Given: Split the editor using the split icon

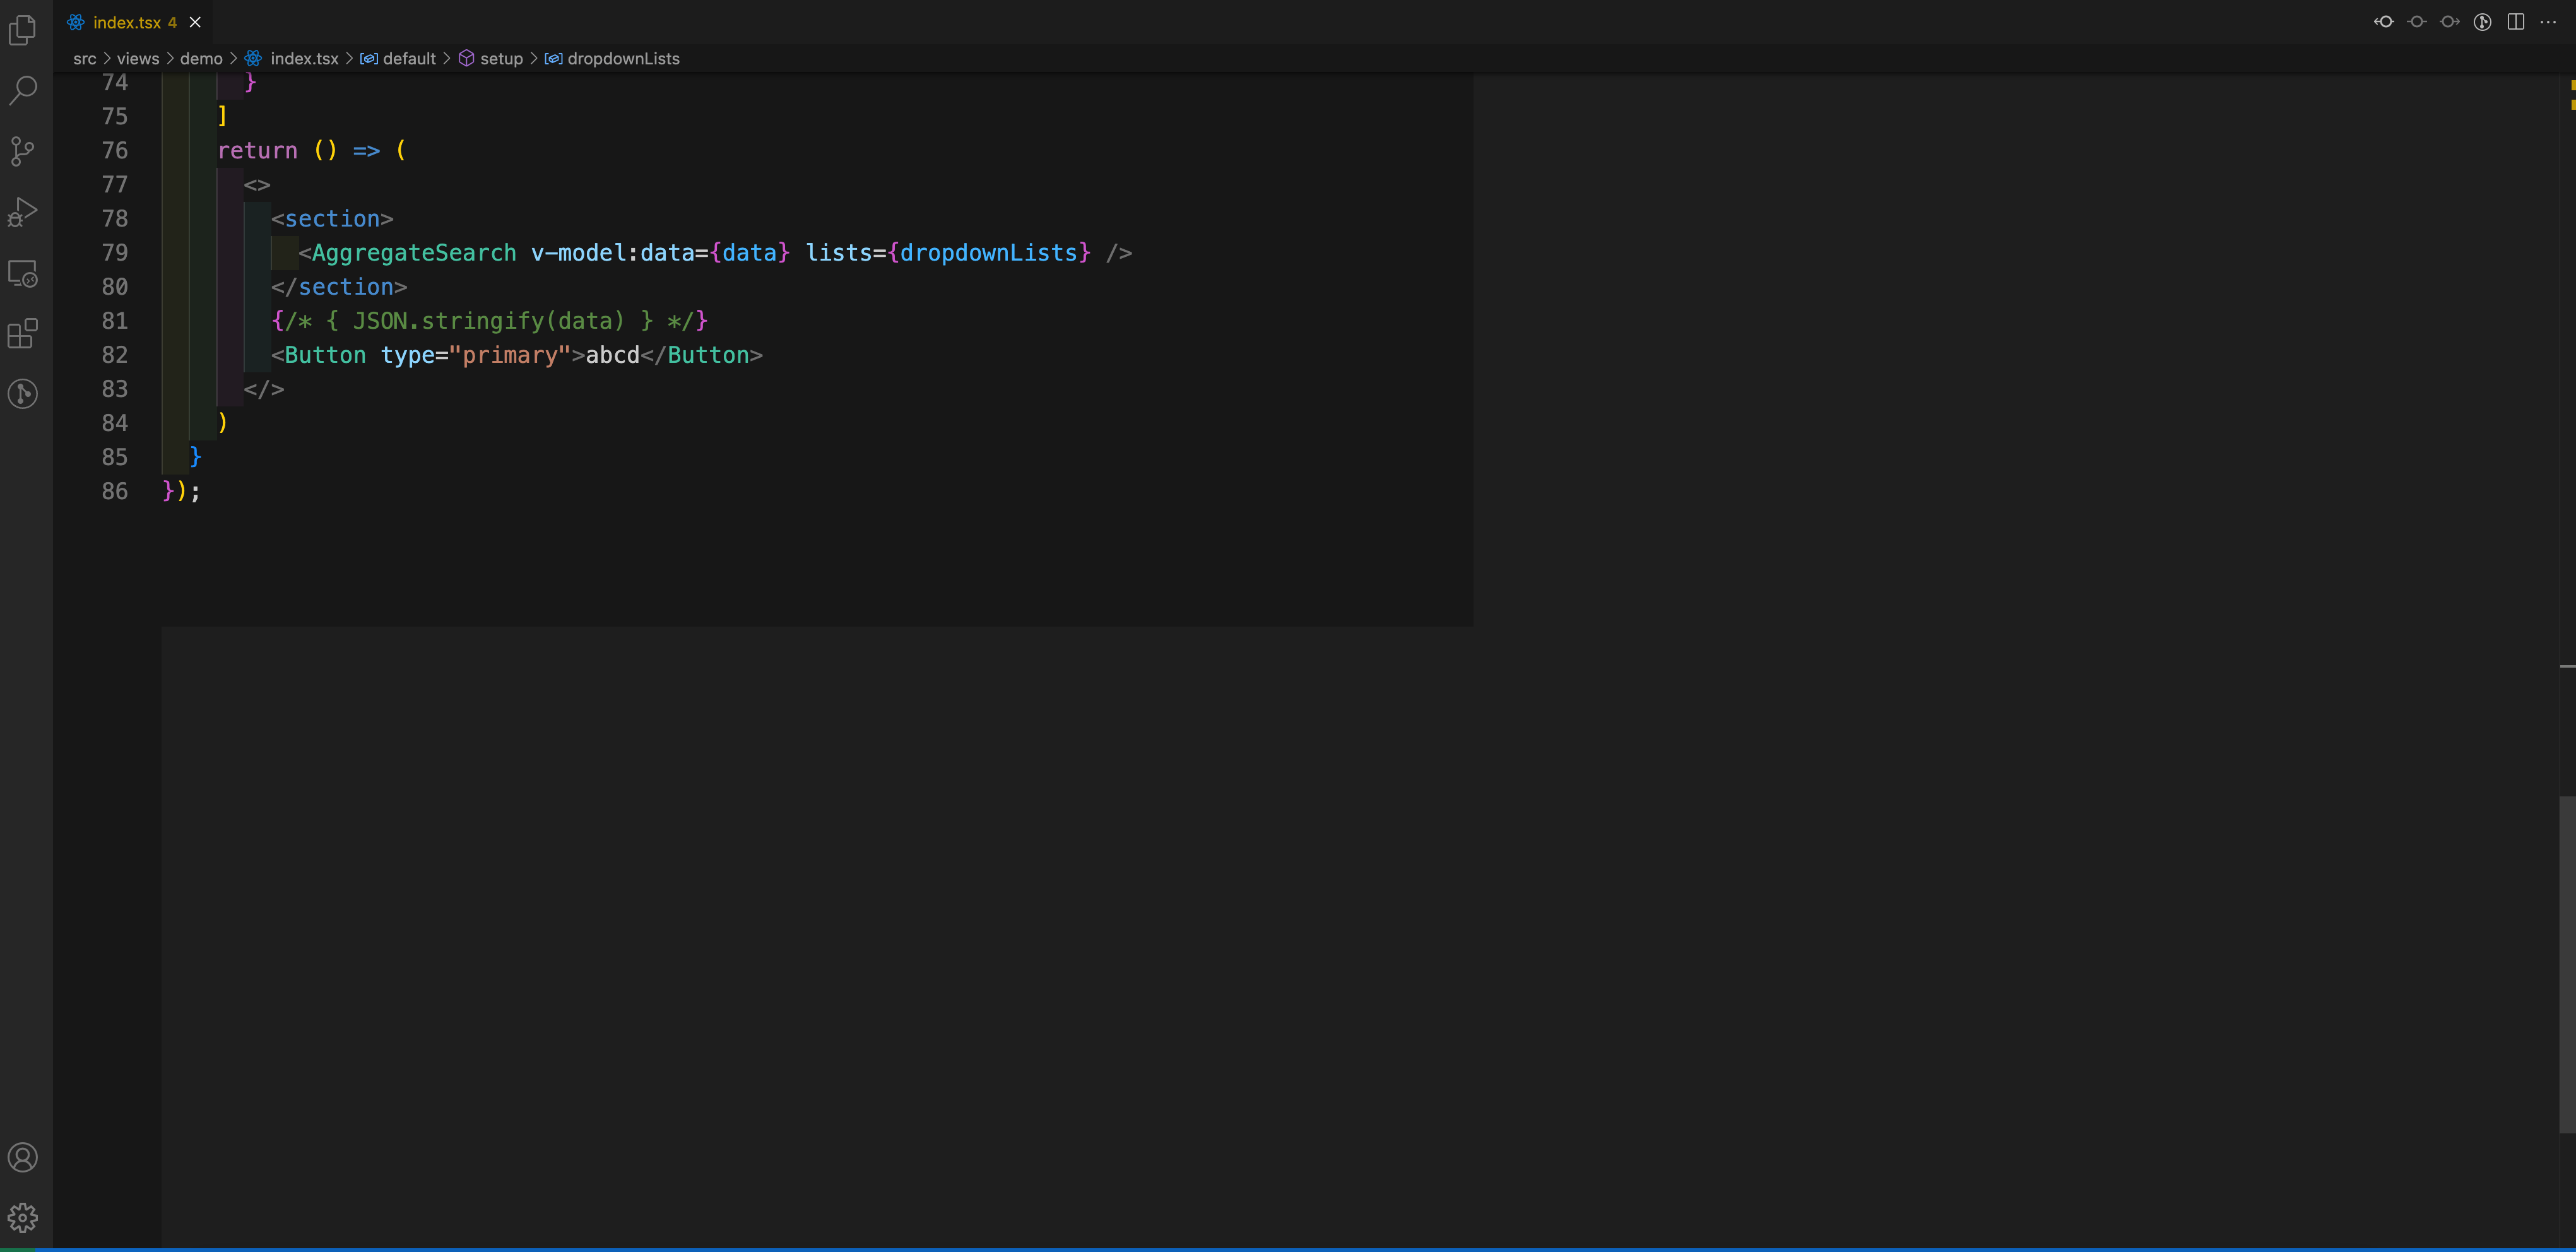Looking at the screenshot, I should 2516,21.
